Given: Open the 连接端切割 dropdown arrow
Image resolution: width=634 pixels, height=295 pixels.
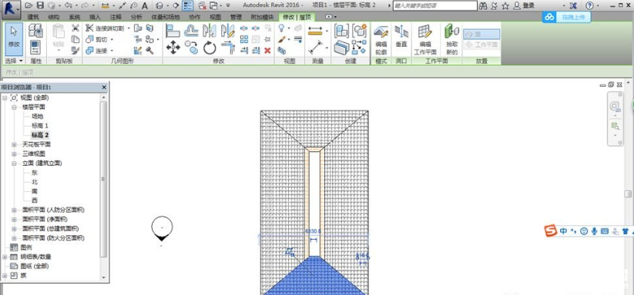Looking at the screenshot, I should (129, 28).
